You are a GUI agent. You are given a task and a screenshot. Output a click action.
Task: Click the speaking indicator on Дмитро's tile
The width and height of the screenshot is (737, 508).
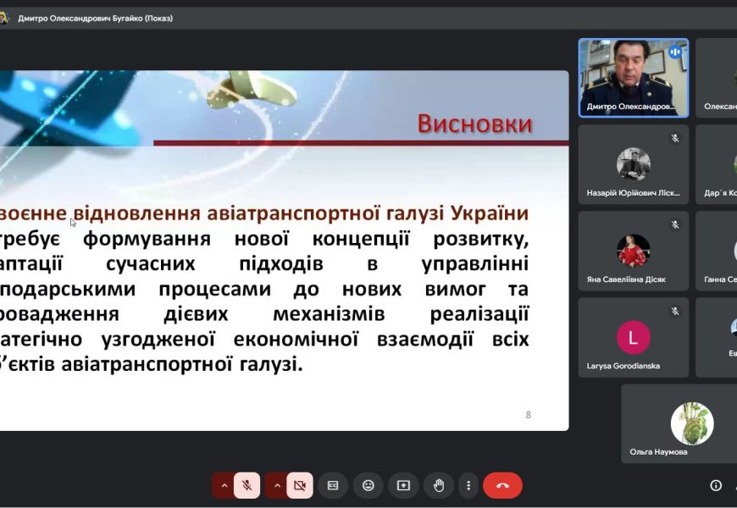click(x=675, y=52)
